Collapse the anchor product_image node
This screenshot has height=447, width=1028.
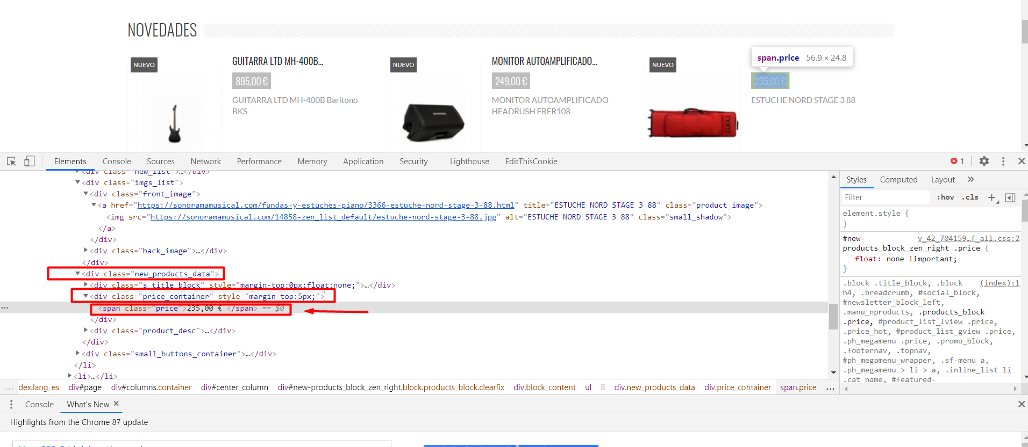click(x=94, y=205)
